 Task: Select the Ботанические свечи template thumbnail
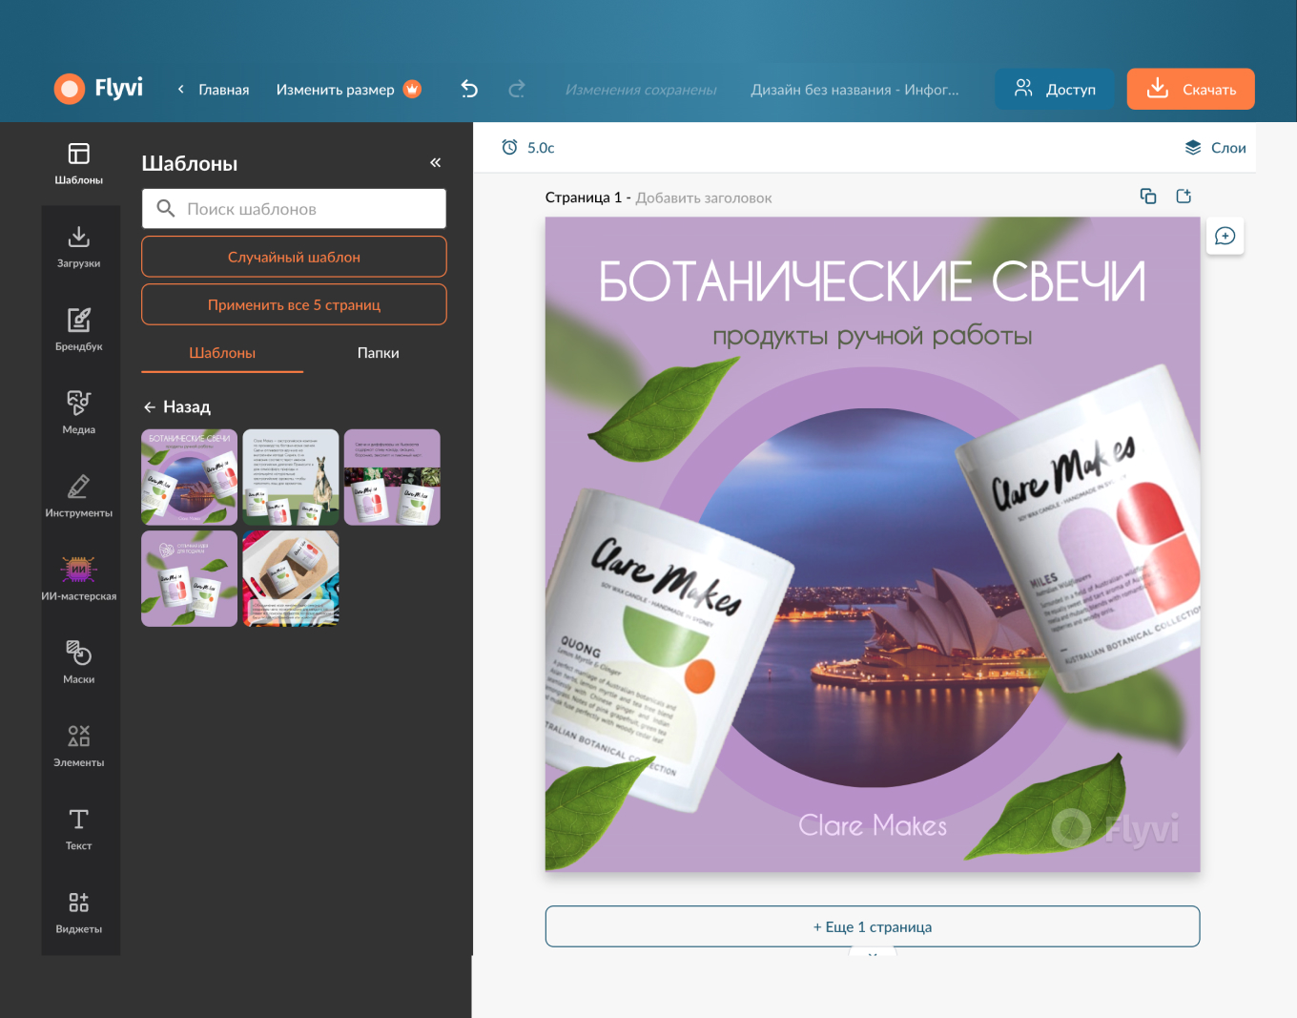[189, 477]
